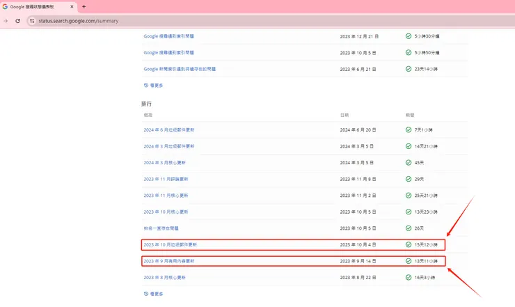Click the duration text 5小時30分鐘
Image resolution: width=515 pixels, height=307 pixels.
pyautogui.click(x=427, y=36)
